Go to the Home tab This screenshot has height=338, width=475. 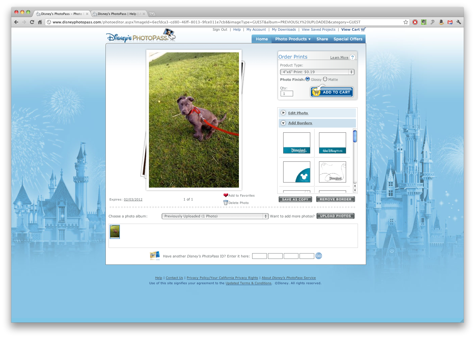pyautogui.click(x=262, y=39)
